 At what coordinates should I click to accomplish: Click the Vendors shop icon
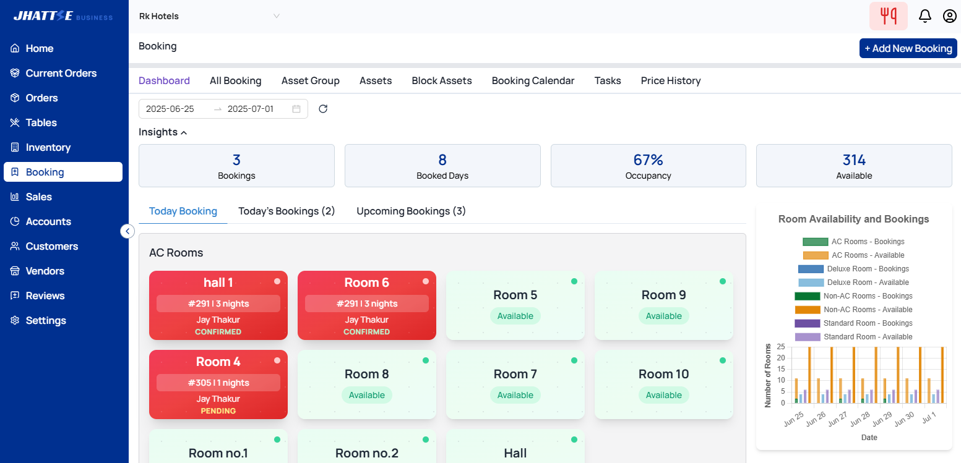coord(15,271)
